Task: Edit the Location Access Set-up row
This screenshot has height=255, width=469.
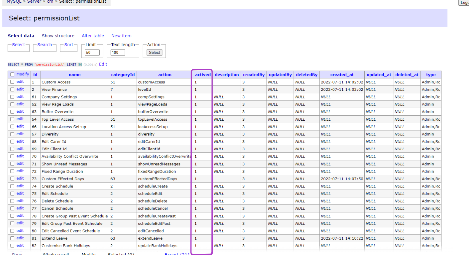Action: [x=20, y=126]
